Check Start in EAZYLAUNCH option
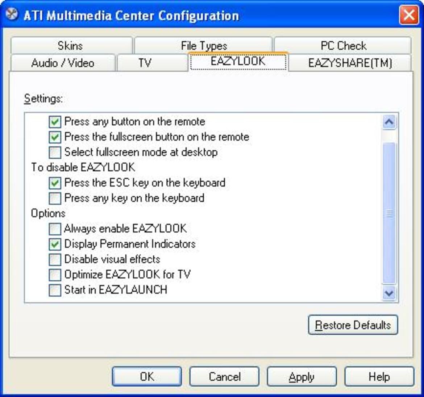Image resolution: width=424 pixels, height=397 pixels. click(55, 290)
